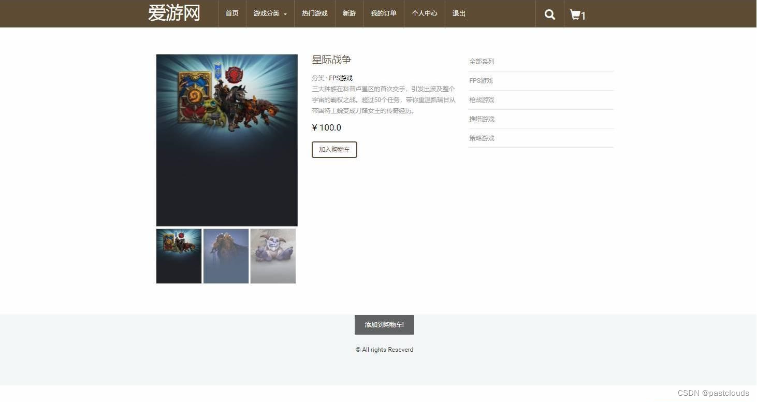Image resolution: width=757 pixels, height=402 pixels.
Task: Select the 策略游戏 category
Action: pyautogui.click(x=481, y=138)
